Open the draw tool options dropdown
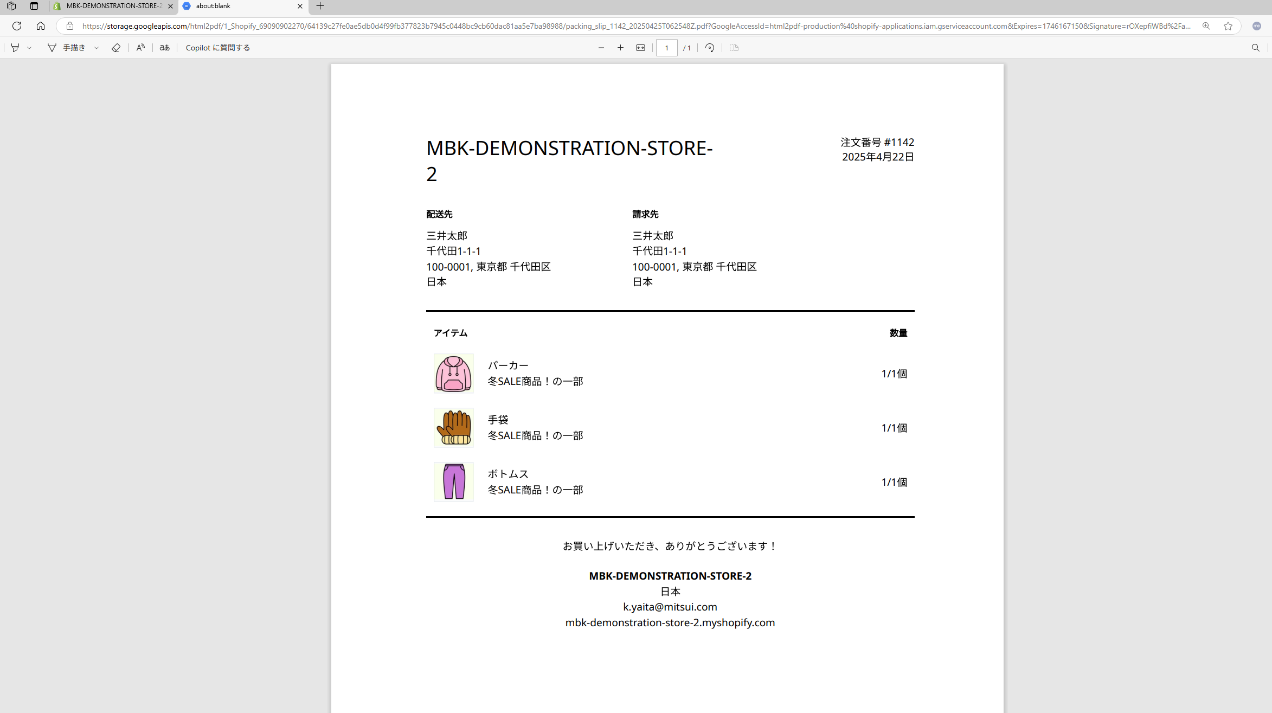Screen dimensions: 1272x713 (x=97, y=48)
